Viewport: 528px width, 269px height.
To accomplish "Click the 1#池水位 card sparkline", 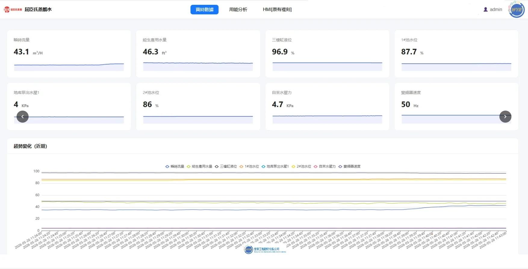I will (456, 67).
